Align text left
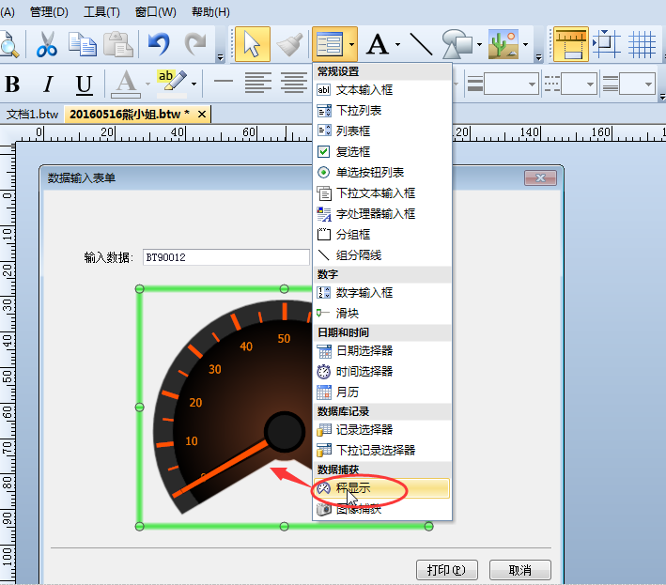Viewport: 666px width, 585px height. pos(258,83)
